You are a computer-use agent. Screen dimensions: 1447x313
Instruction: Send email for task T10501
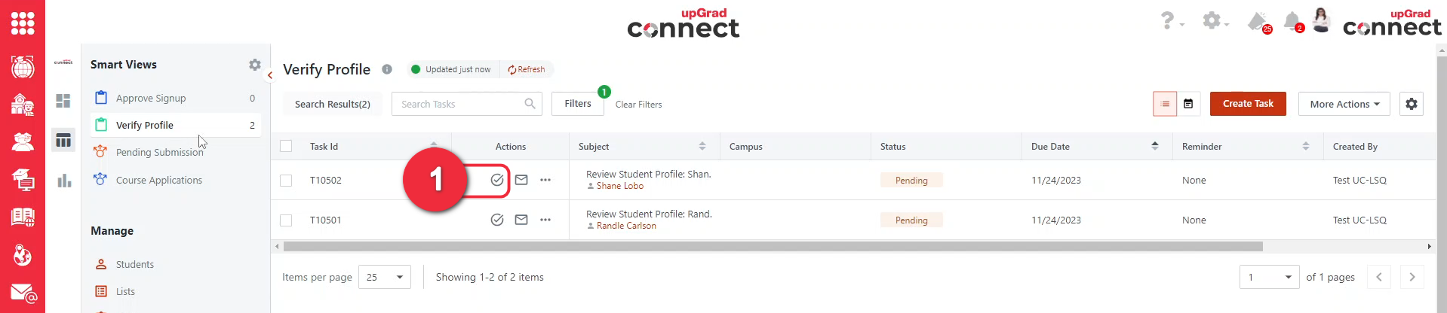tap(521, 220)
